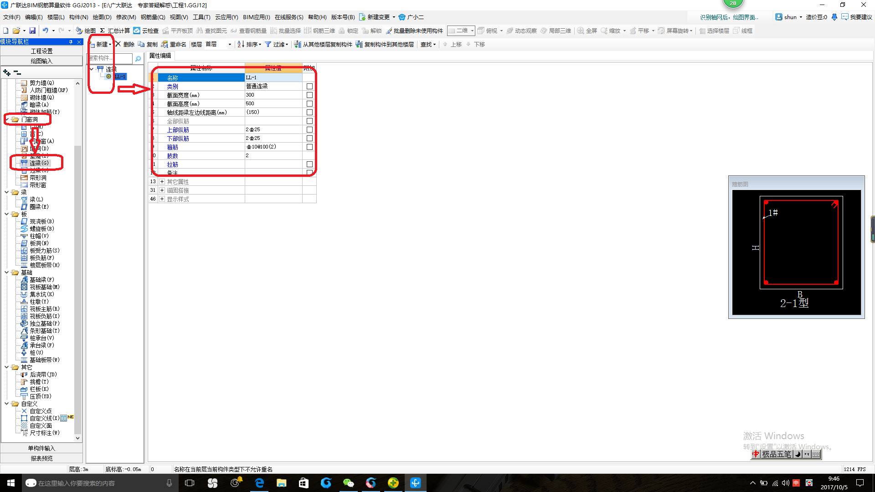The height and width of the screenshot is (492, 875).
Task: Expand the 显示样式 property group
Action: tap(162, 199)
